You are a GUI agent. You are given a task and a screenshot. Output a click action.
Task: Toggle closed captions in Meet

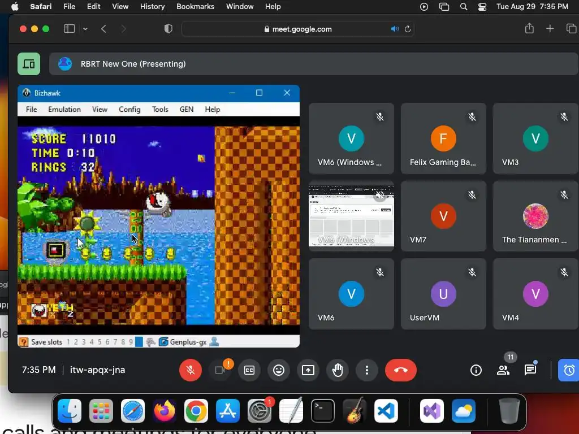(249, 370)
